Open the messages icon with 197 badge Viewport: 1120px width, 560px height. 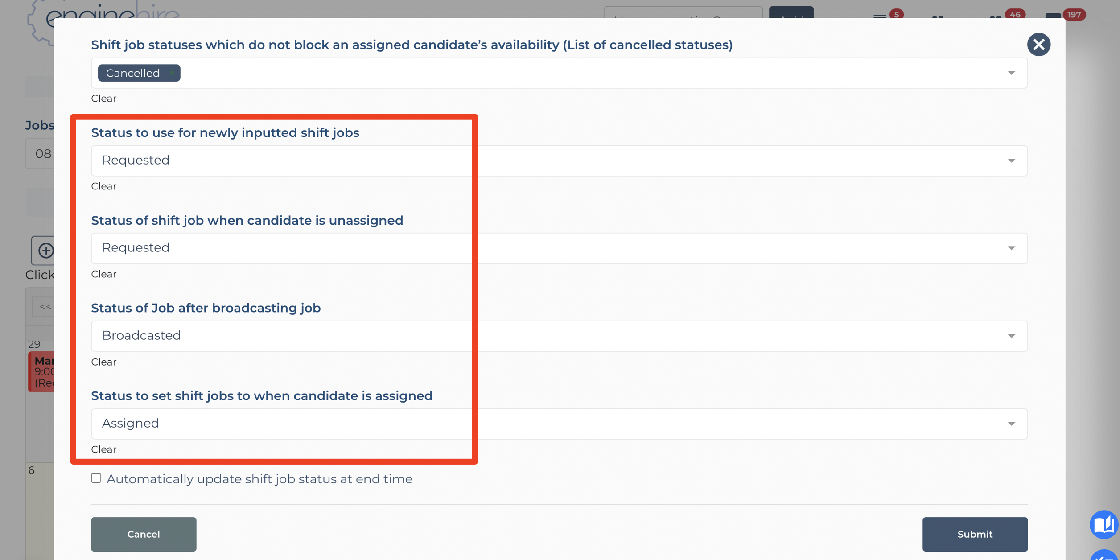pyautogui.click(x=1053, y=16)
